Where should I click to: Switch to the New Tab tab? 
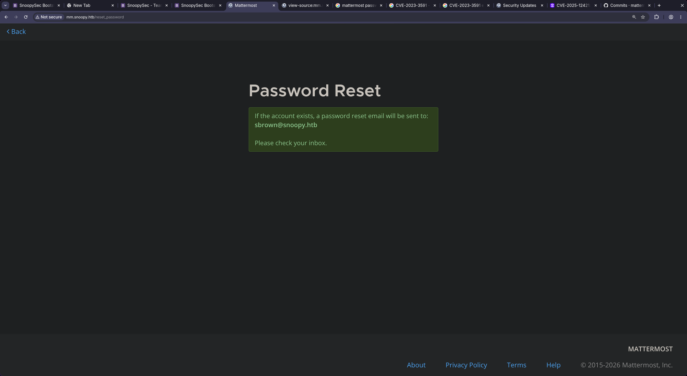90,5
